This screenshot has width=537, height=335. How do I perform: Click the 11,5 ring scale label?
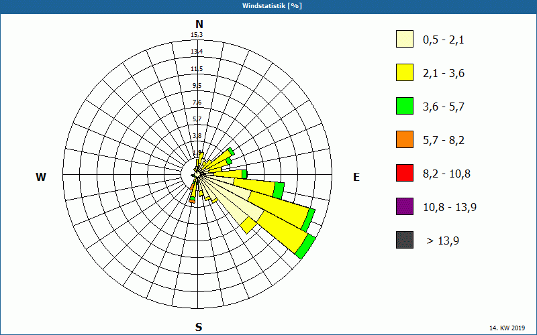[197, 69]
